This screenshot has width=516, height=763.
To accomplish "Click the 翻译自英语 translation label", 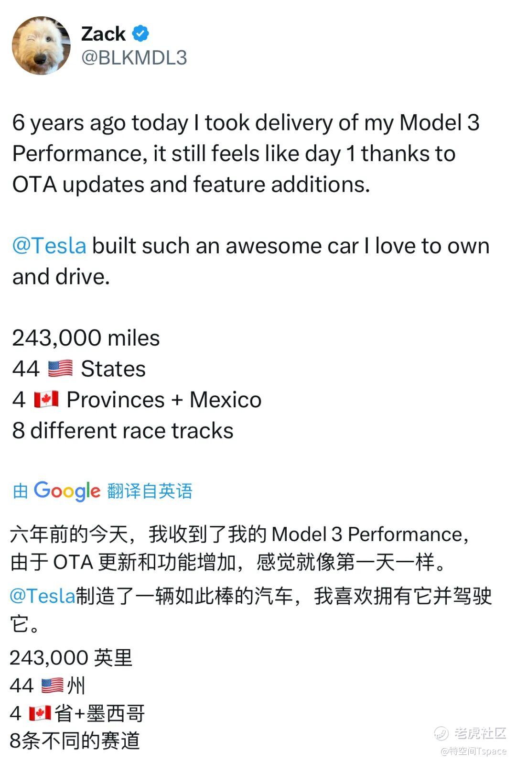I will click(150, 491).
